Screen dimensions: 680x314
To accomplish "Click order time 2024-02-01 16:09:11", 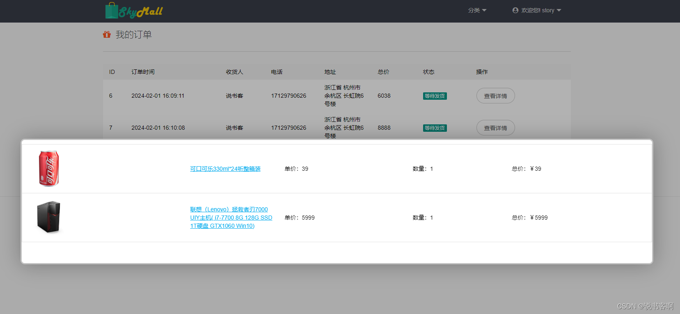I will click(x=158, y=96).
